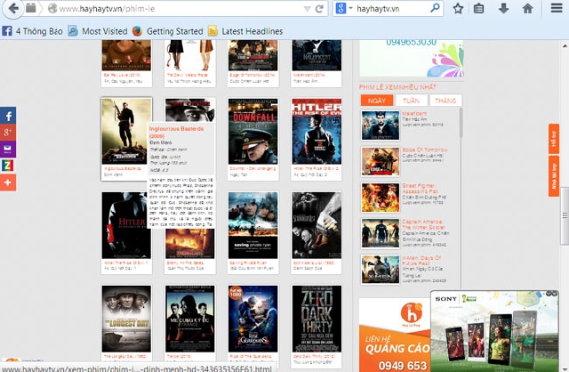Select the NGÀY tab
This screenshot has height=372, width=569.
tap(377, 101)
